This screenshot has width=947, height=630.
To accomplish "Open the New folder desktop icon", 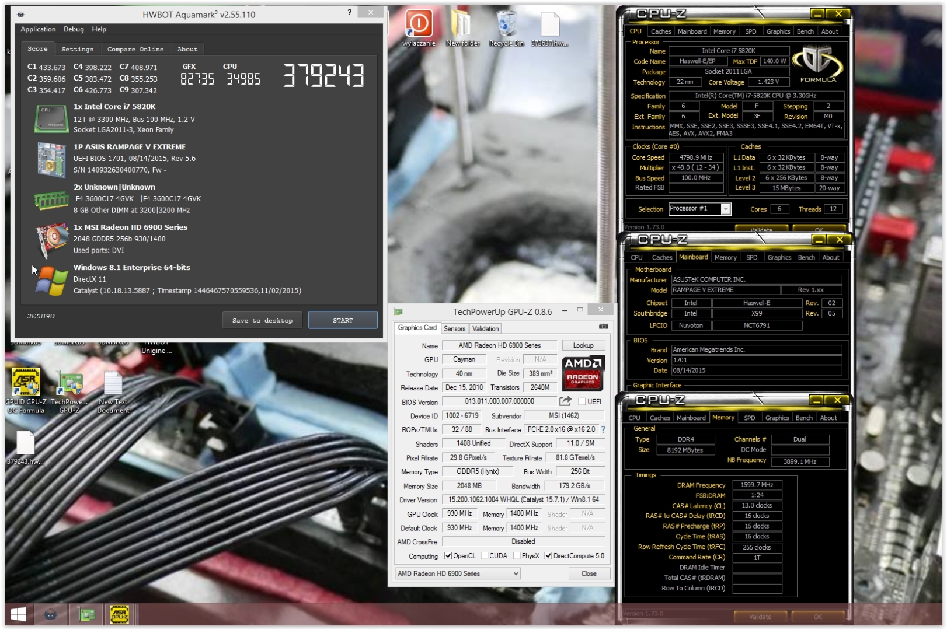I will [x=462, y=24].
